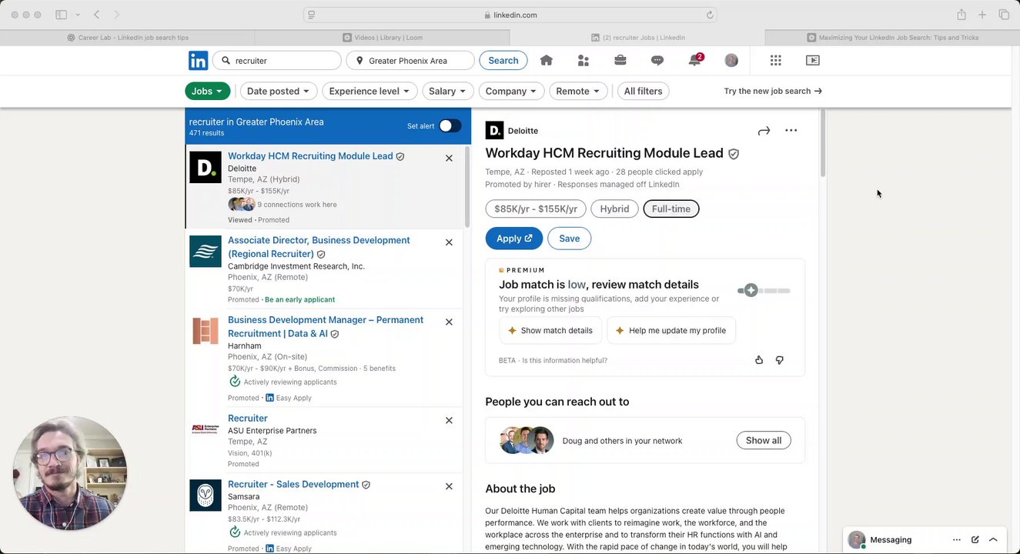Expand Remote filter
Image resolution: width=1020 pixels, height=554 pixels.
578,91
